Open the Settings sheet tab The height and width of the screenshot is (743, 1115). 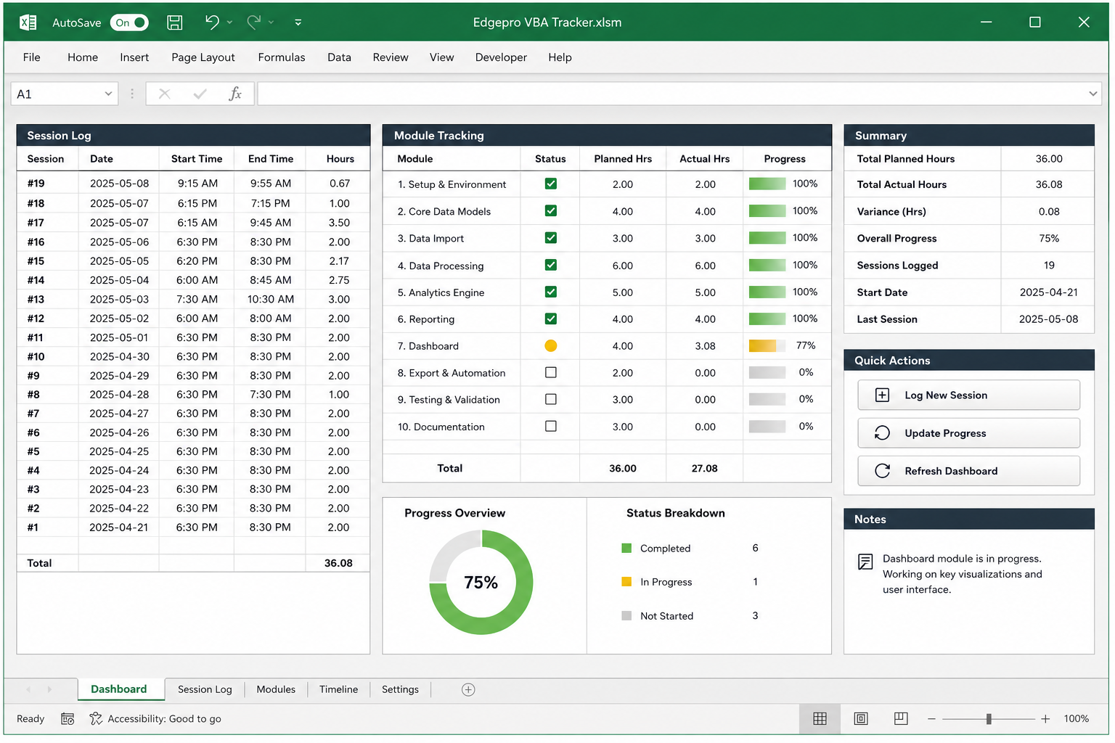[400, 689]
